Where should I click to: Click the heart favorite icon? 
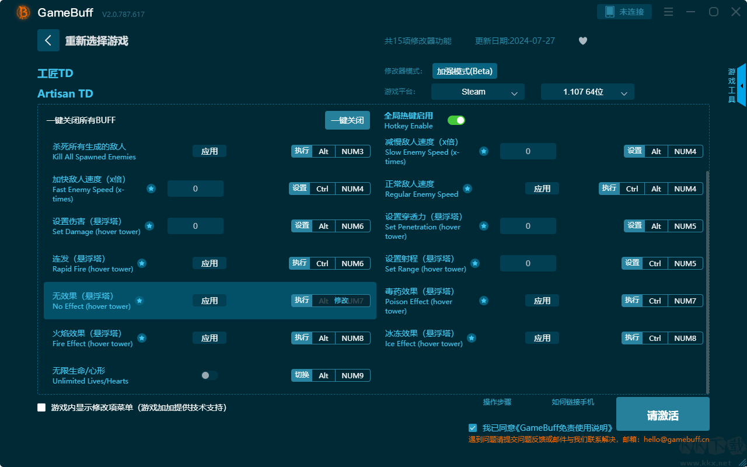582,41
